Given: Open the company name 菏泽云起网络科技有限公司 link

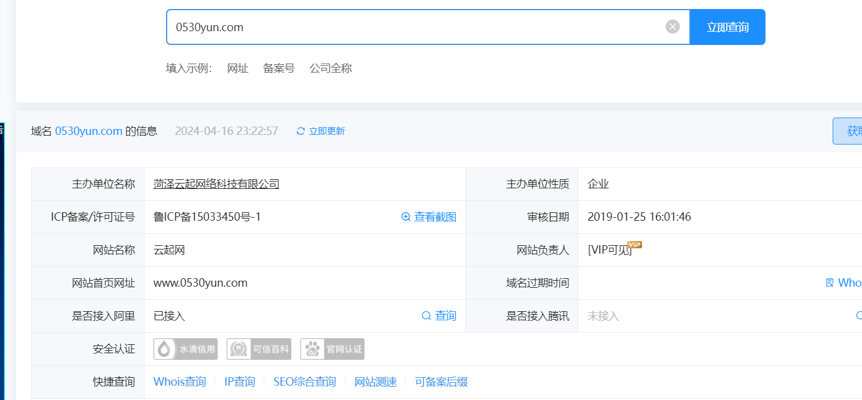Looking at the screenshot, I should [x=216, y=184].
